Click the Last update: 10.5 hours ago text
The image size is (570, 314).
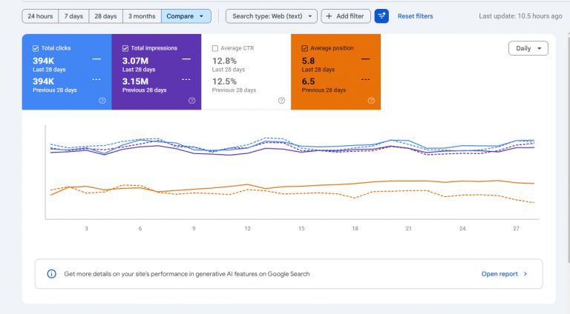click(x=520, y=16)
